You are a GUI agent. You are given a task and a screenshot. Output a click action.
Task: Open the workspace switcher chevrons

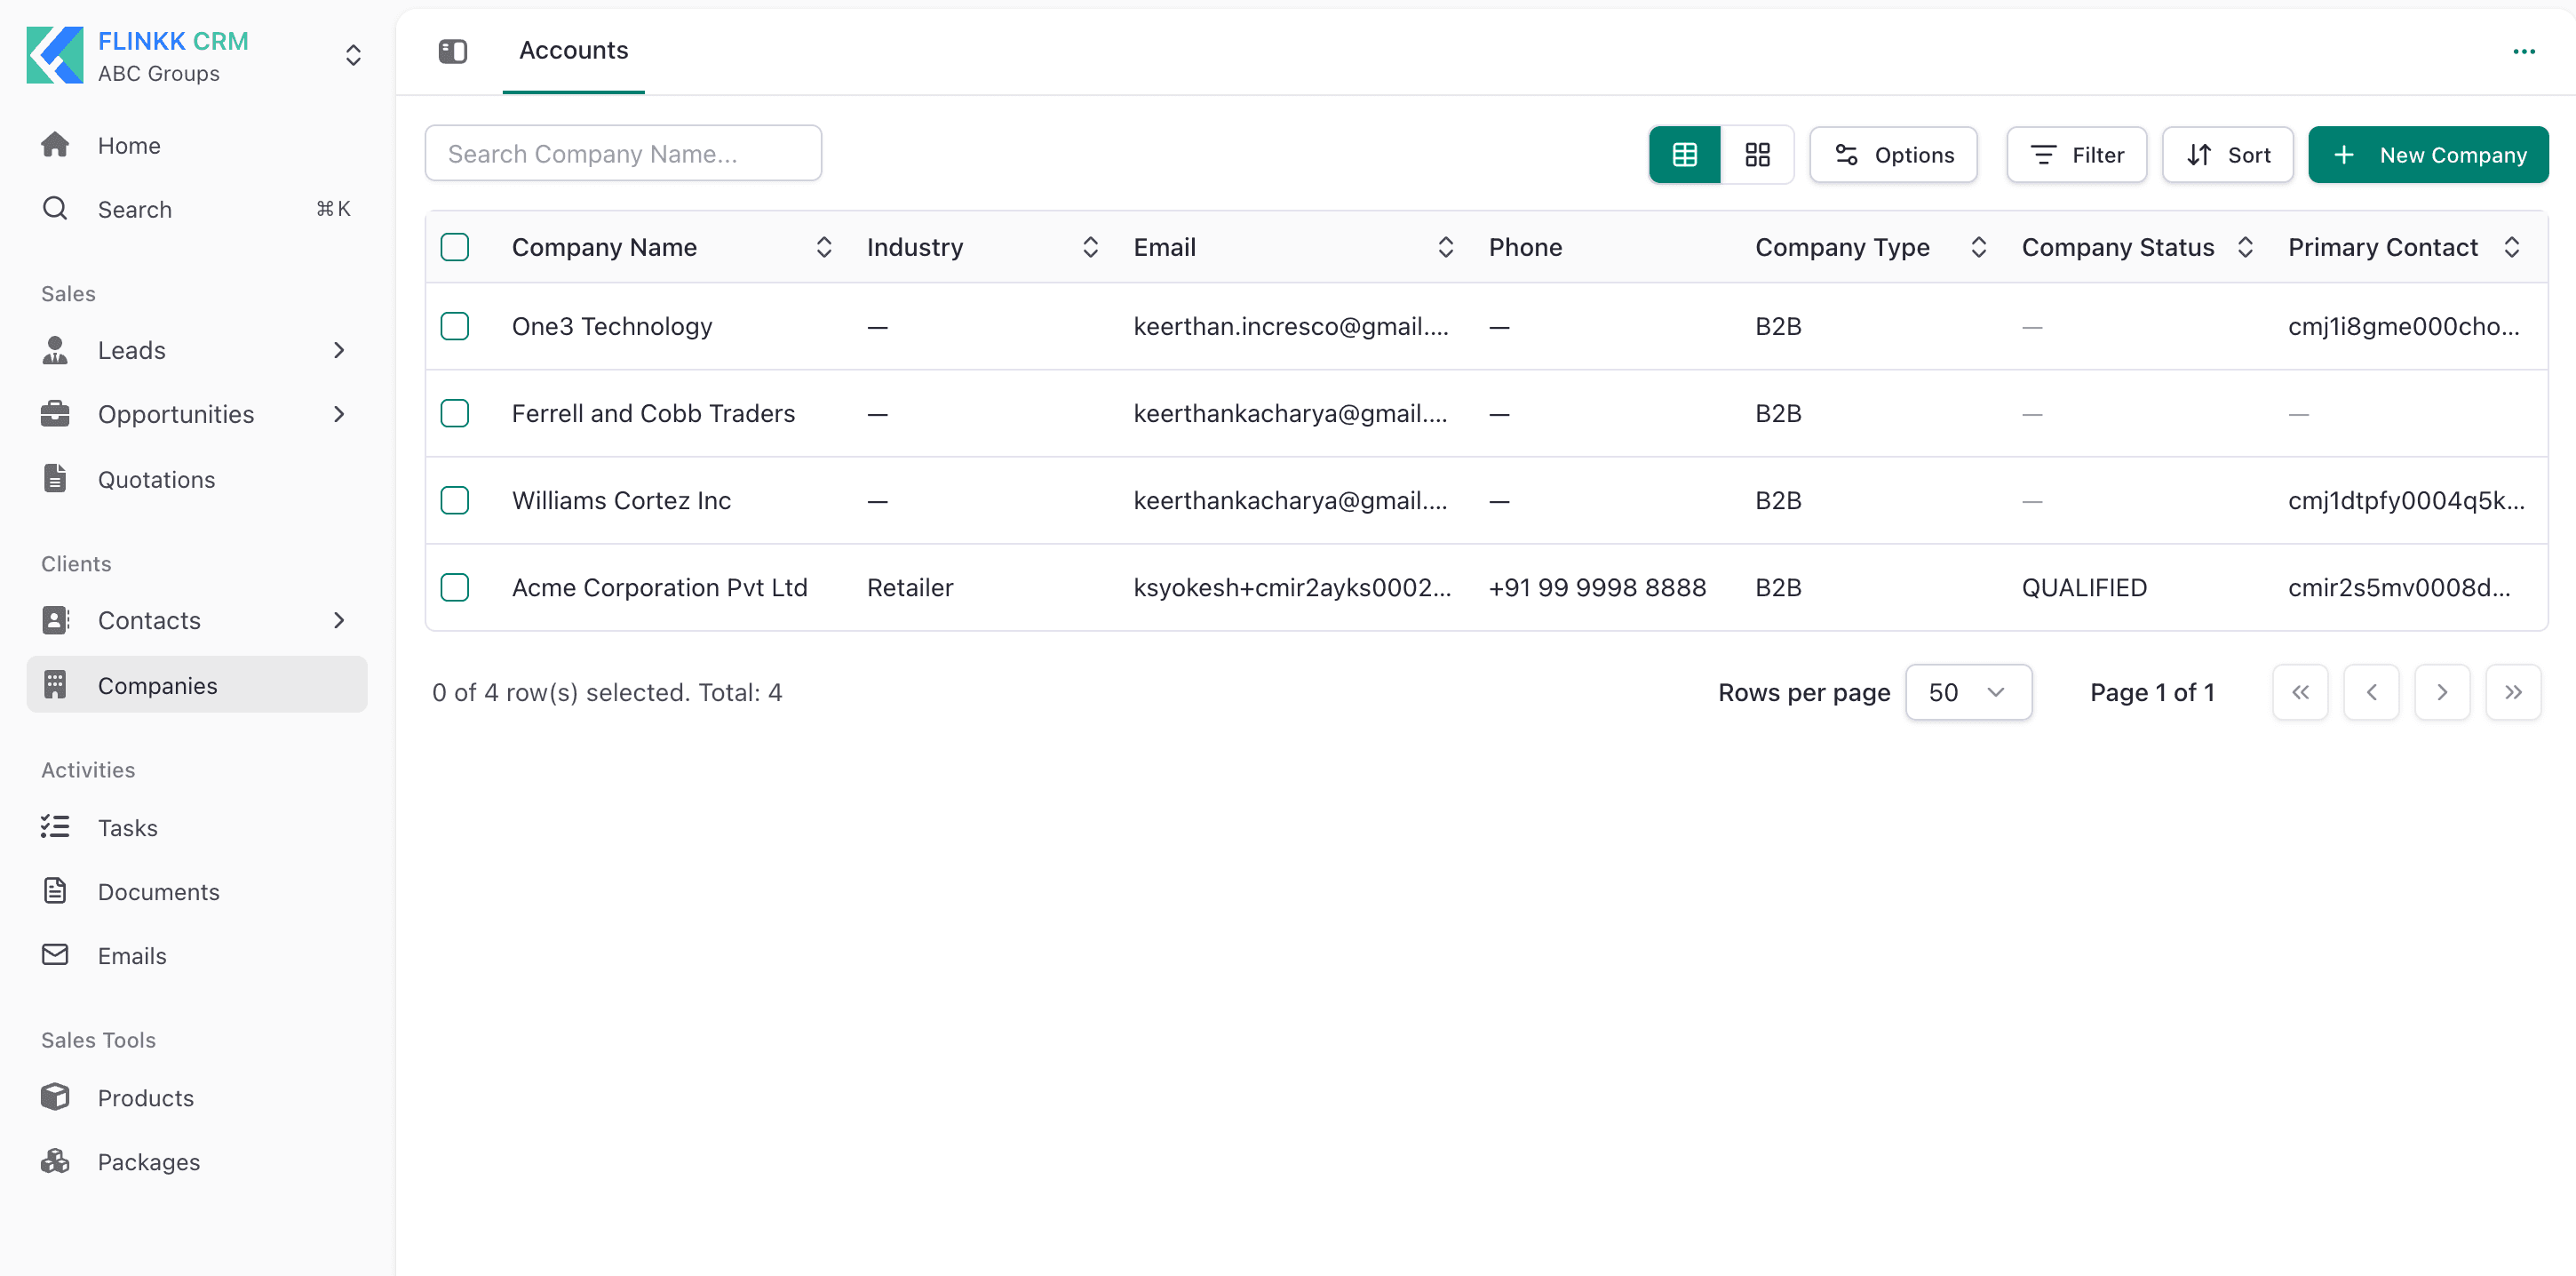click(x=353, y=55)
